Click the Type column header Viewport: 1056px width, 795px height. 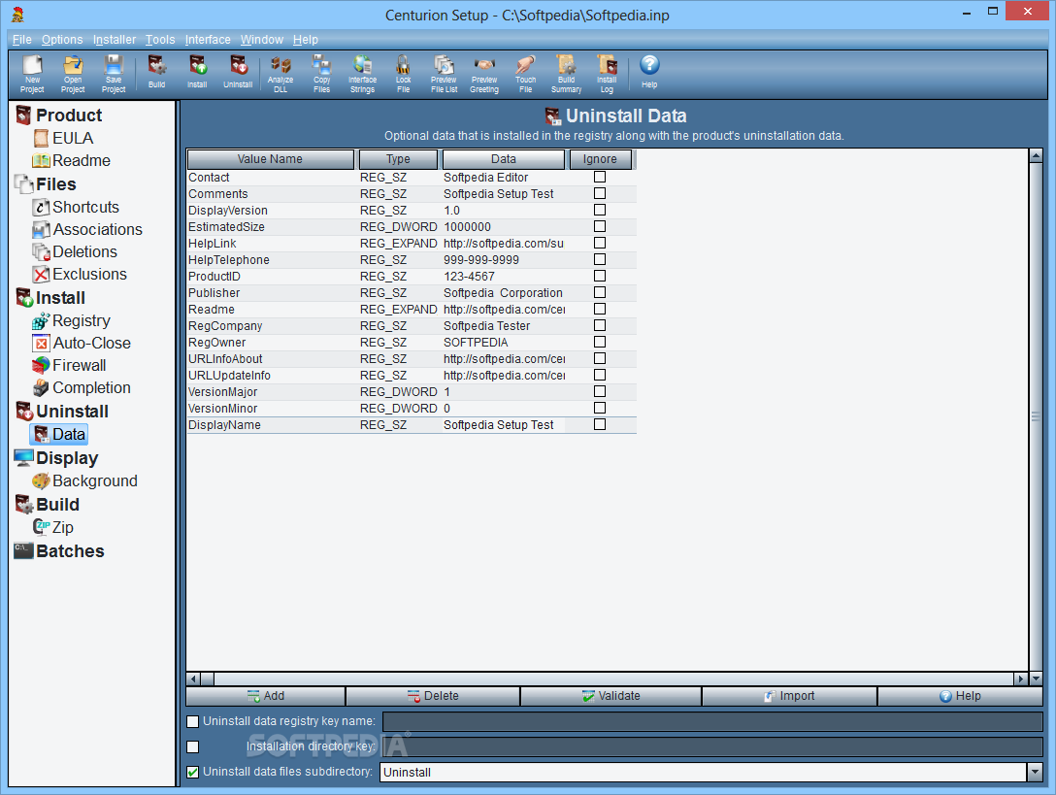[398, 159]
